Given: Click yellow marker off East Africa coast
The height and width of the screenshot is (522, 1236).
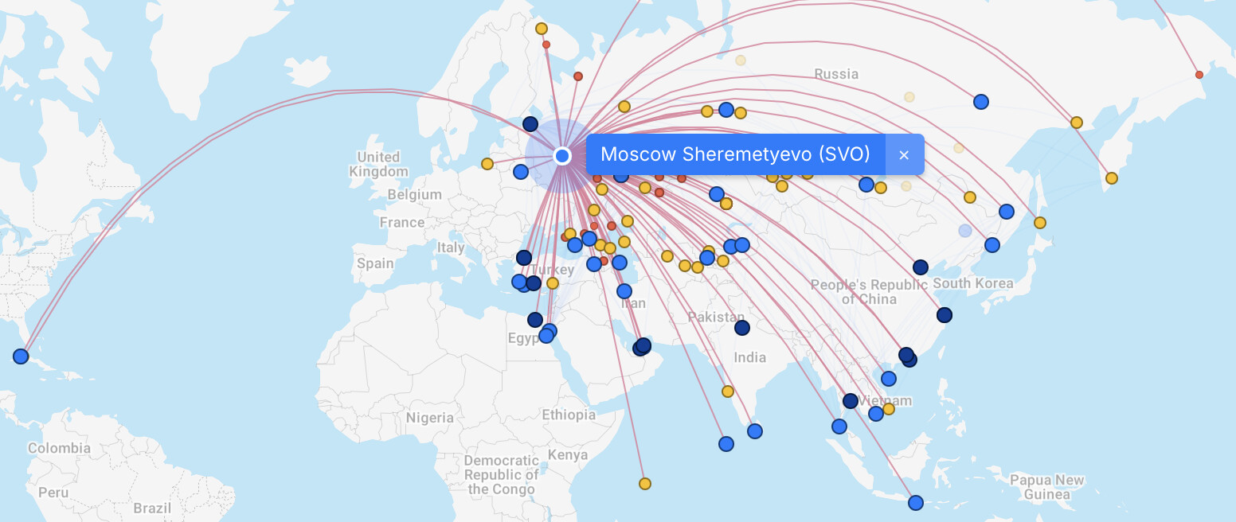Looking at the screenshot, I should pos(645,484).
